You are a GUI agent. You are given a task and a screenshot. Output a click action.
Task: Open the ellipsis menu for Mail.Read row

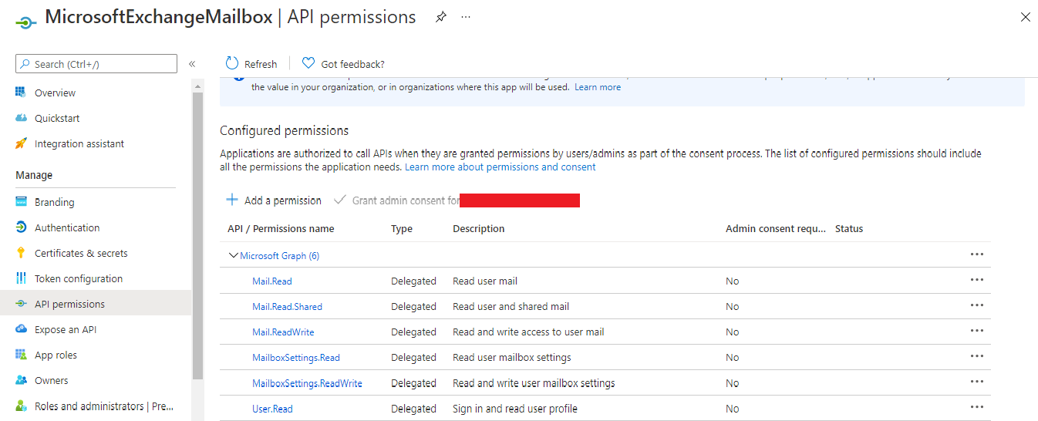click(x=977, y=280)
